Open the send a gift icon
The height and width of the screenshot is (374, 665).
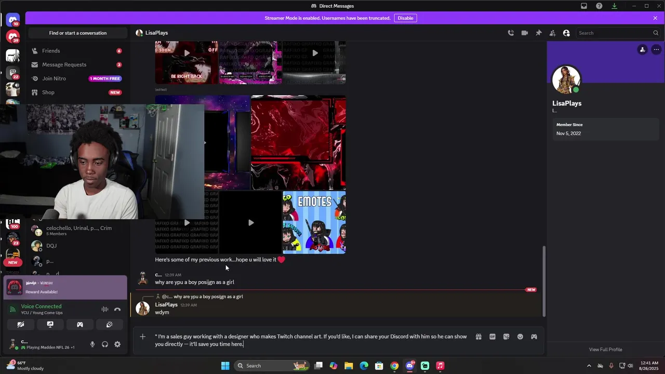point(478,337)
